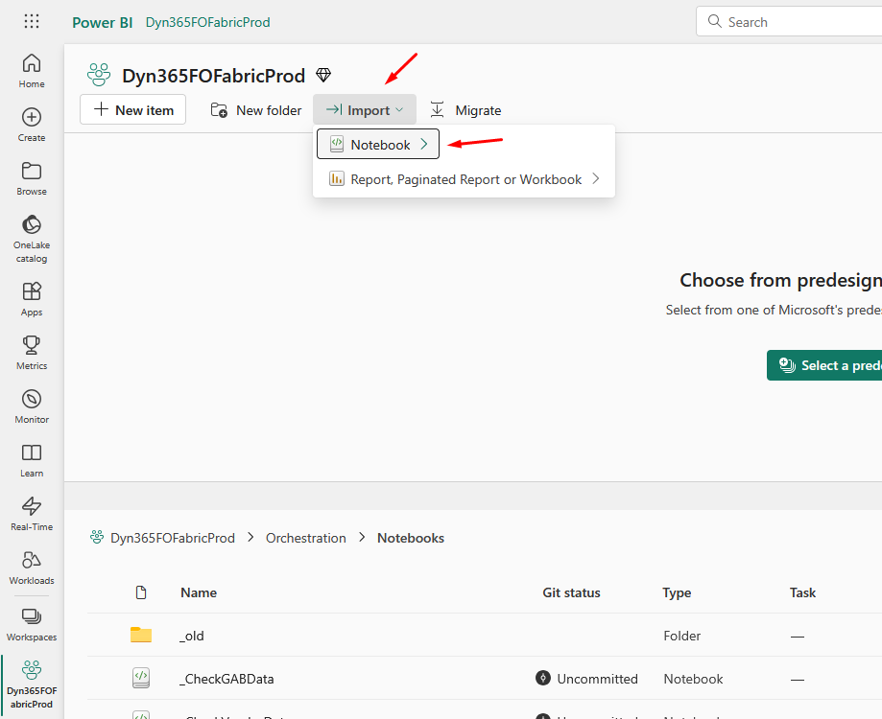Open Apps in the left sidebar
This screenshot has width=882, height=719.
click(32, 299)
